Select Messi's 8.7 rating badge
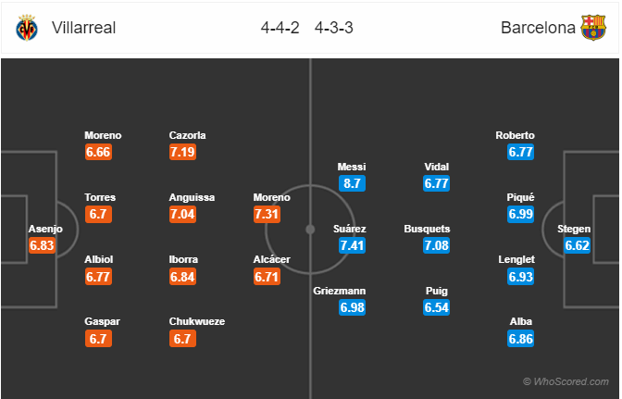Screen dimensions: 622x399 click(352, 183)
